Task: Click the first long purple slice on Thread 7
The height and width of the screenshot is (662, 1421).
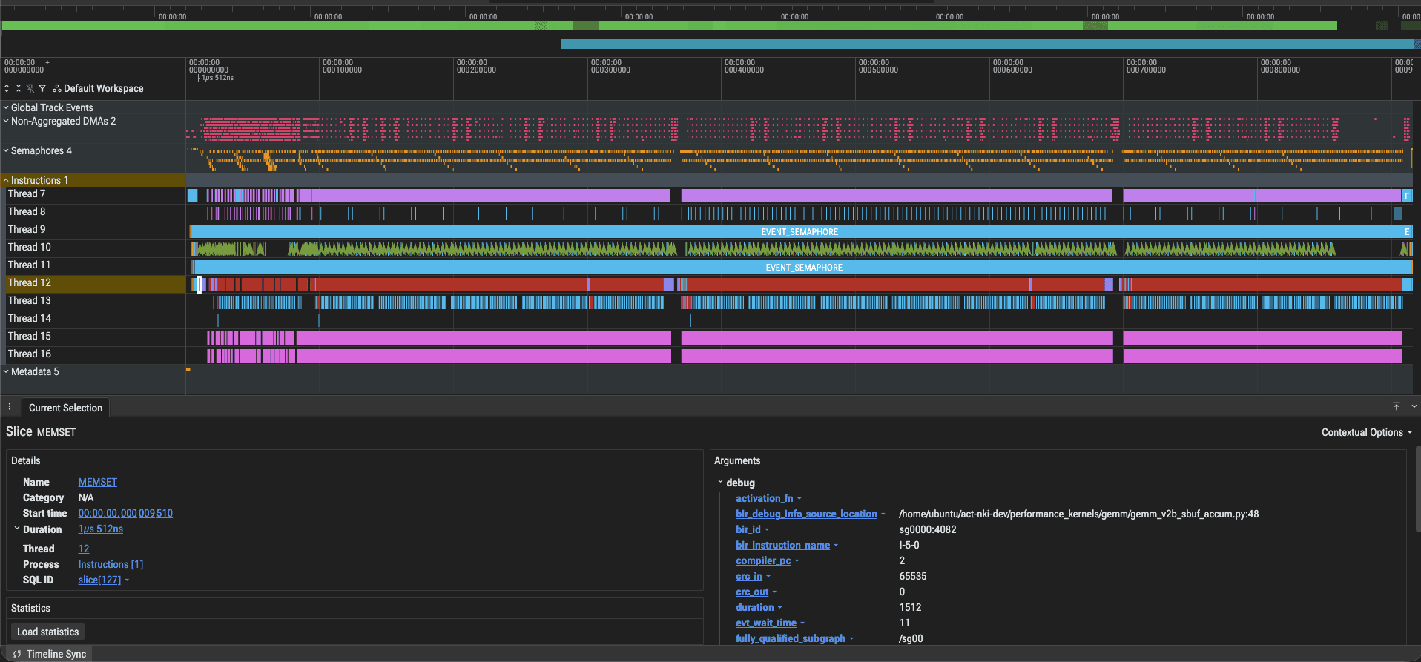Action: coord(490,196)
